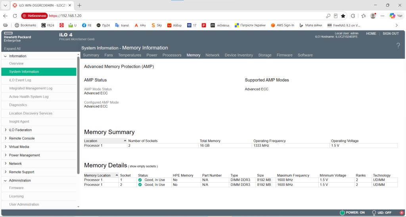Click show empty sockets link

pos(143,166)
